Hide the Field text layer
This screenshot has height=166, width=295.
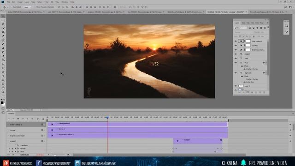point(236,59)
